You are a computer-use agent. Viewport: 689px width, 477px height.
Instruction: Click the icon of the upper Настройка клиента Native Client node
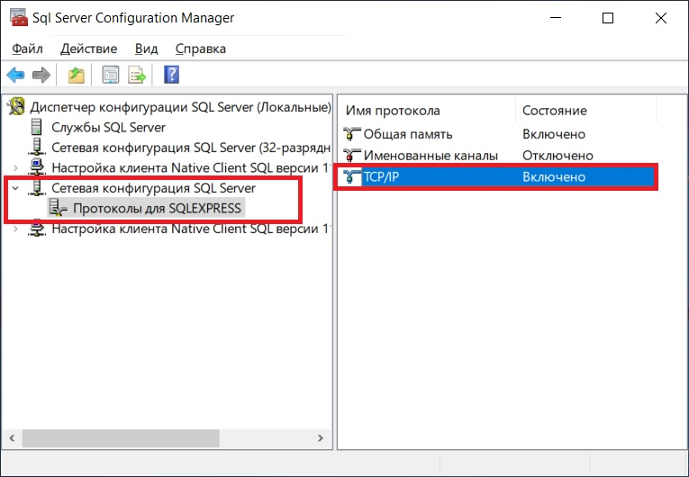point(37,167)
